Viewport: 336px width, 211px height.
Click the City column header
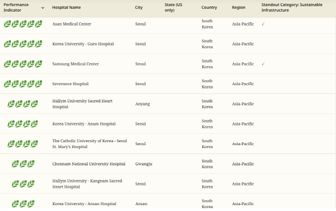point(139,8)
